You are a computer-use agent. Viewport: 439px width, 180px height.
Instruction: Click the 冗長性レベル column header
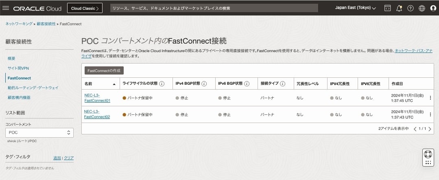click(x=308, y=84)
